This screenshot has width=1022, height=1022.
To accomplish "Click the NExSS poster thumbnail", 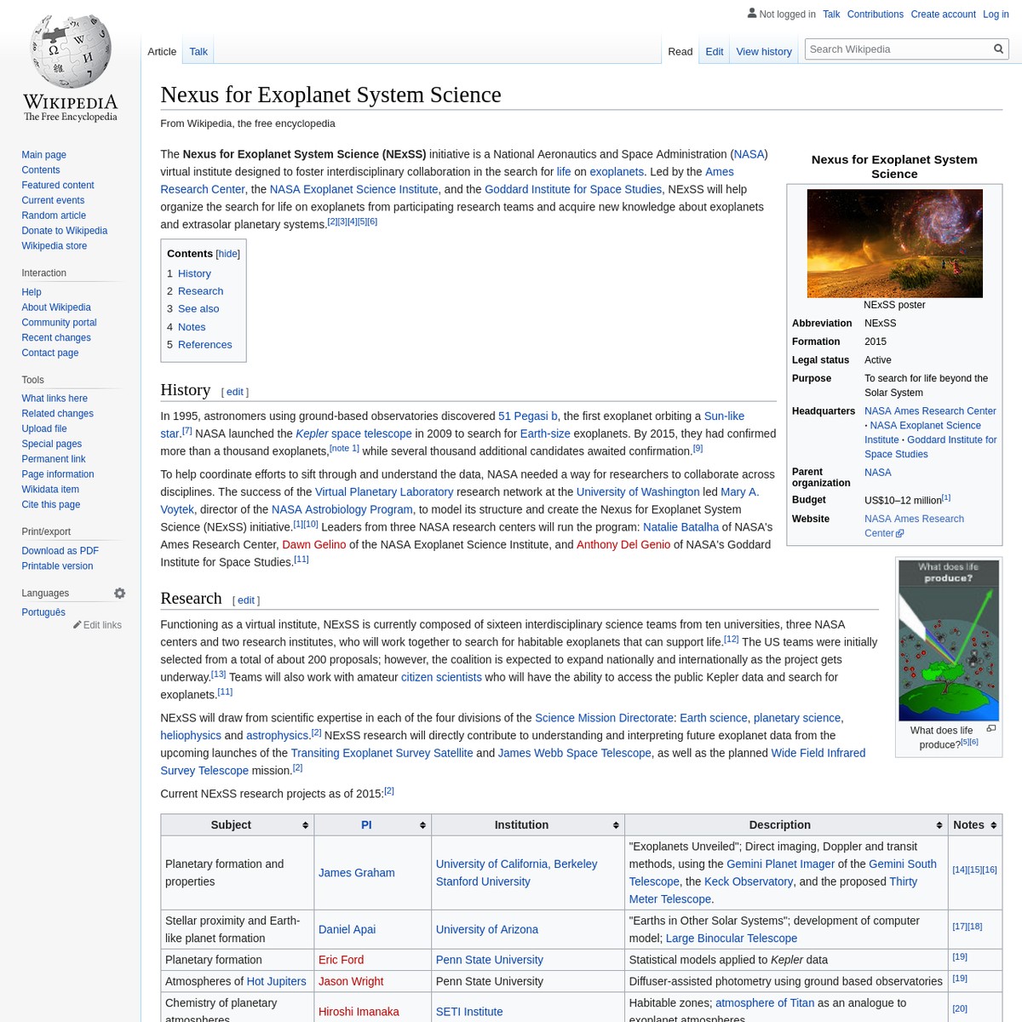I will (x=894, y=243).
